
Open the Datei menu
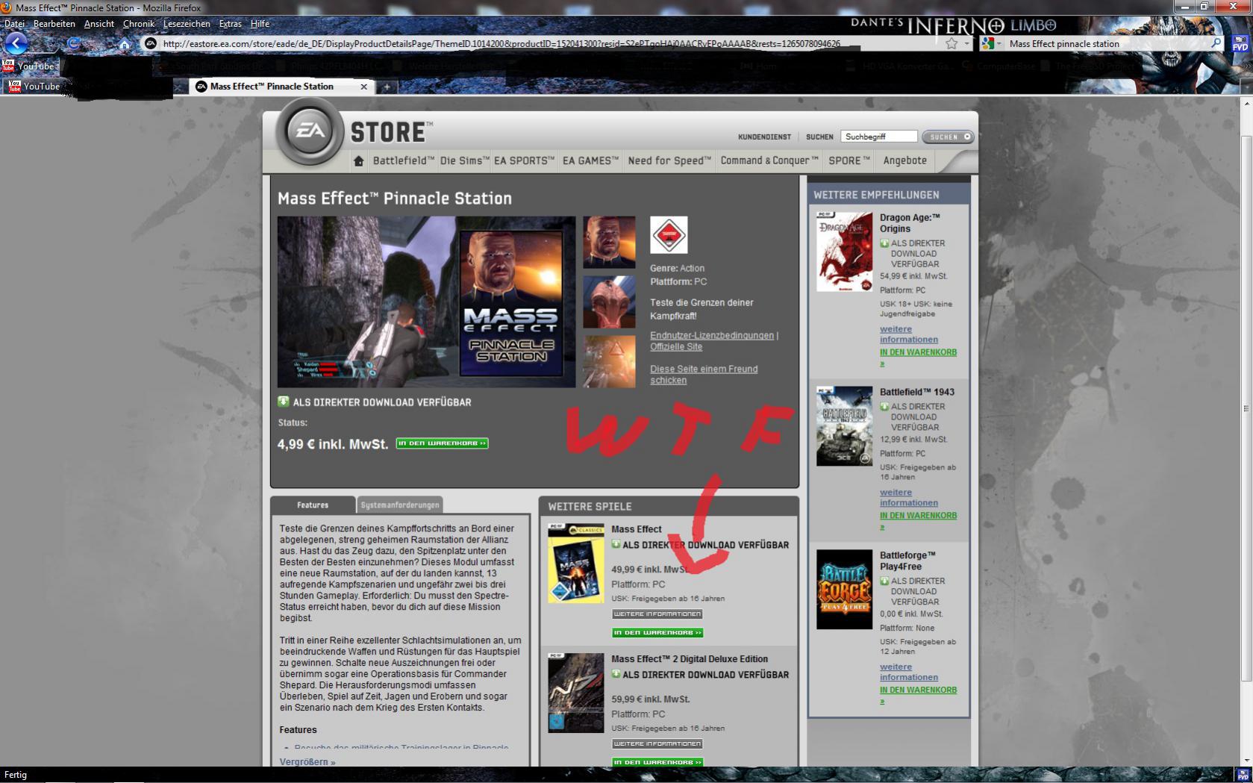point(14,24)
